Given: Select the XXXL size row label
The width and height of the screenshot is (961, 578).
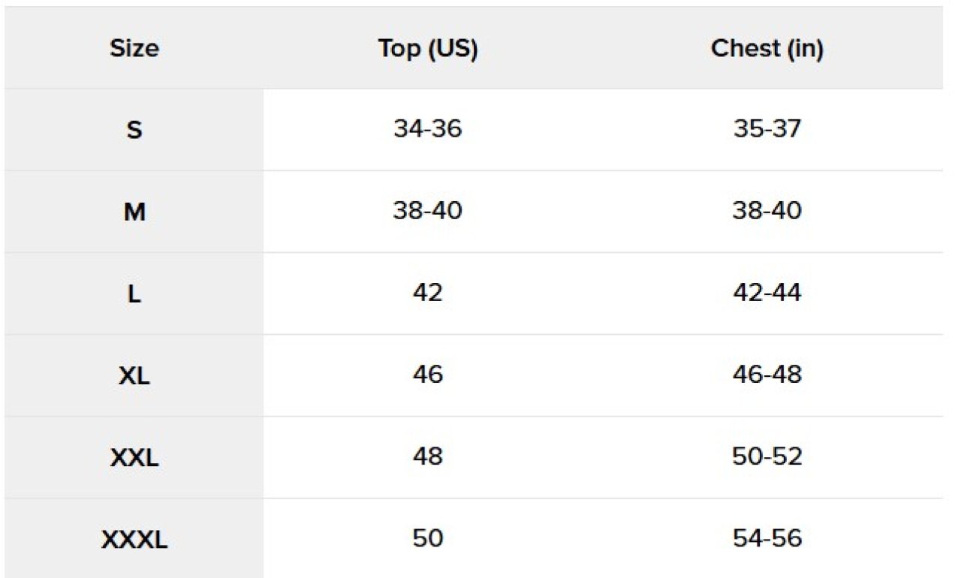Looking at the screenshot, I should 134,539.
